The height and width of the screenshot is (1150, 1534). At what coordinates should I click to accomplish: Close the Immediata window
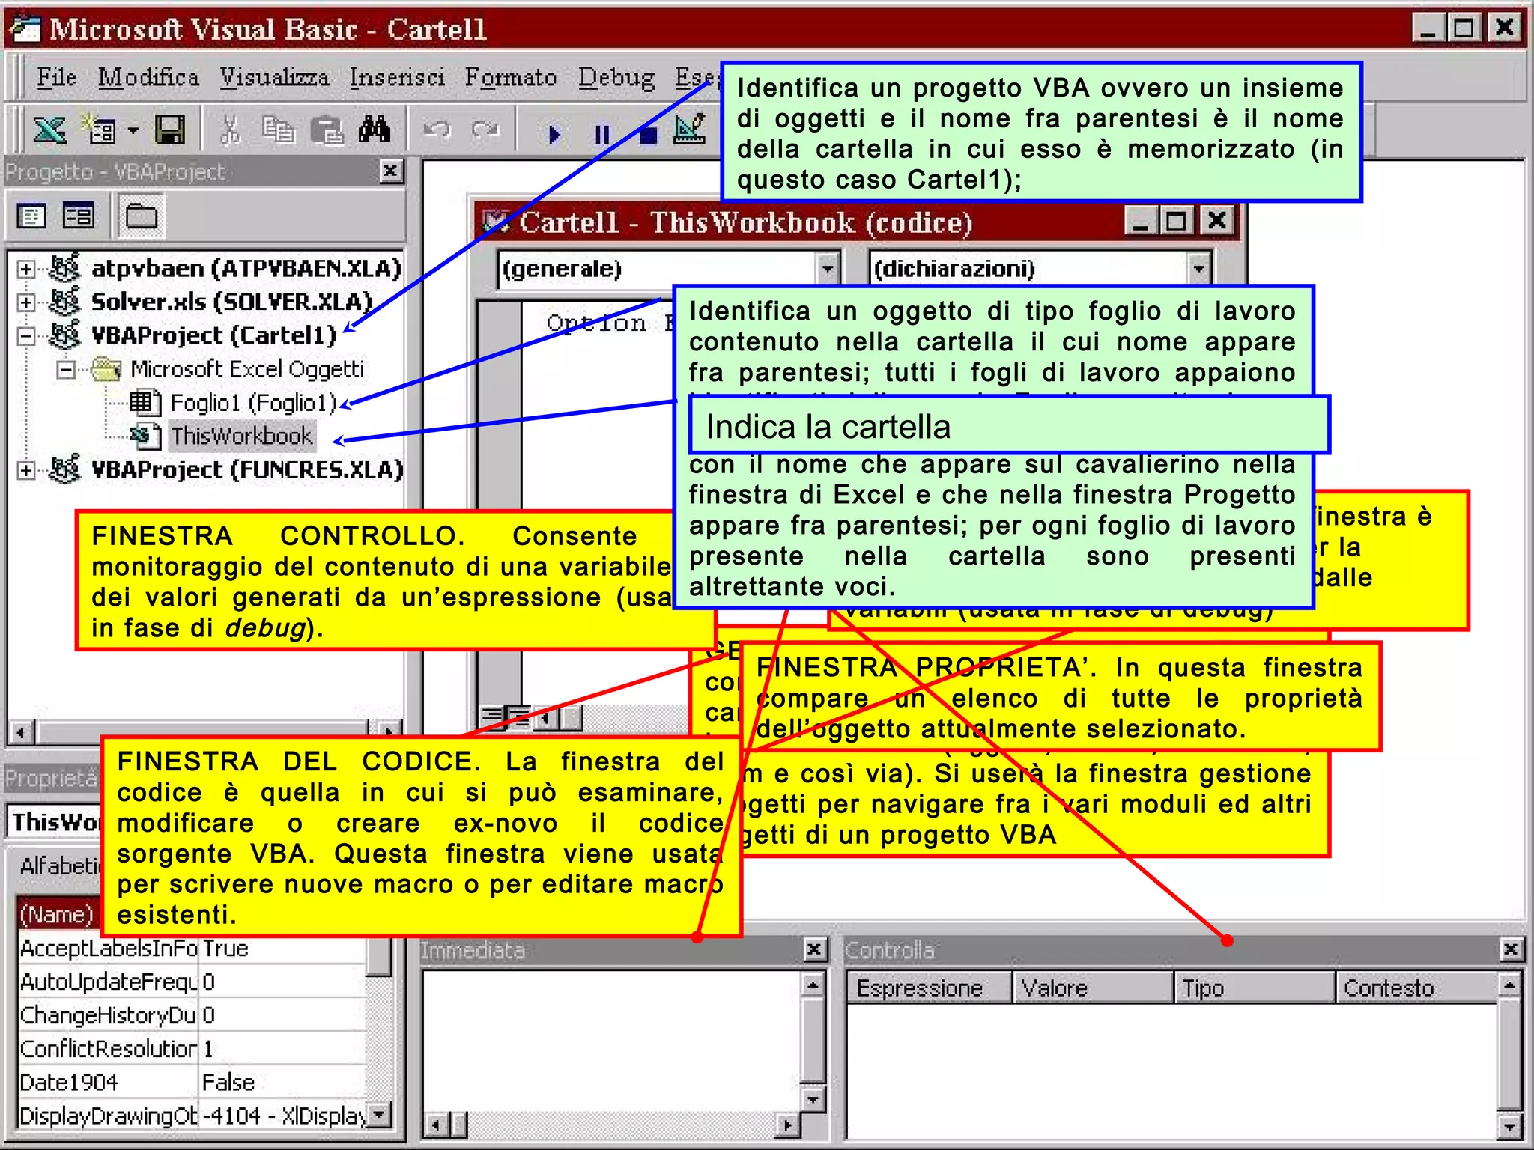(x=813, y=949)
